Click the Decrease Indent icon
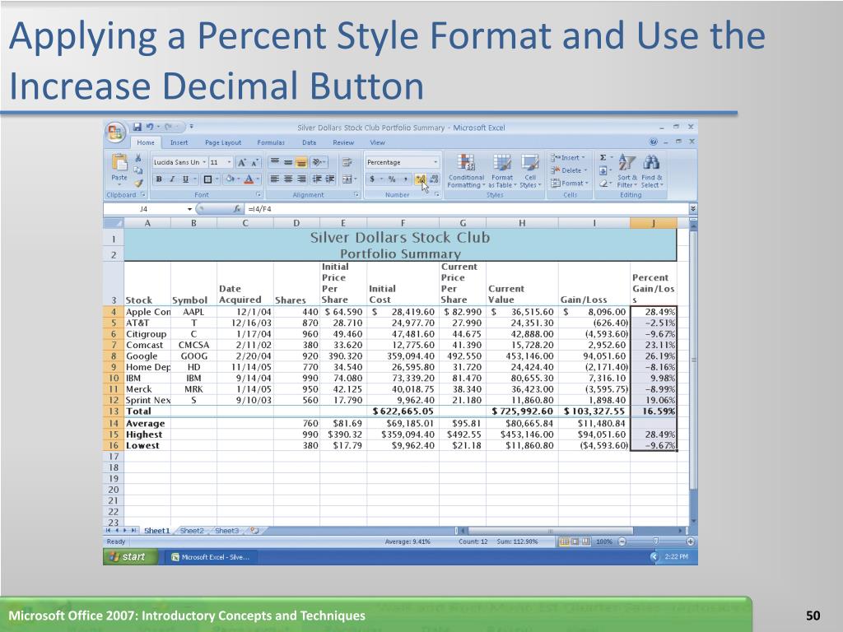Image resolution: width=843 pixels, height=632 pixels. pyautogui.click(x=317, y=179)
